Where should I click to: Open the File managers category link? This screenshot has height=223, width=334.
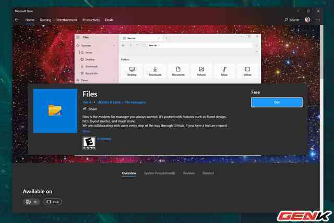pyautogui.click(x=135, y=102)
